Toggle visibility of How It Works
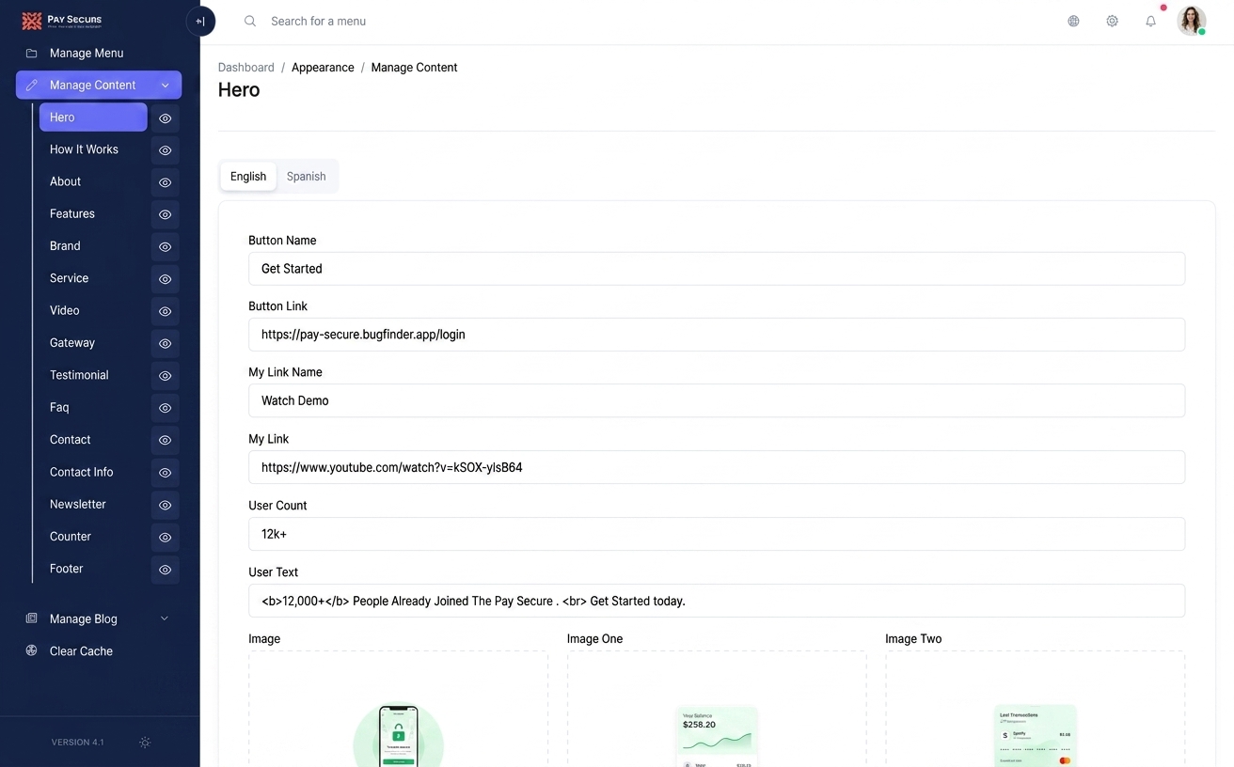 (x=165, y=150)
